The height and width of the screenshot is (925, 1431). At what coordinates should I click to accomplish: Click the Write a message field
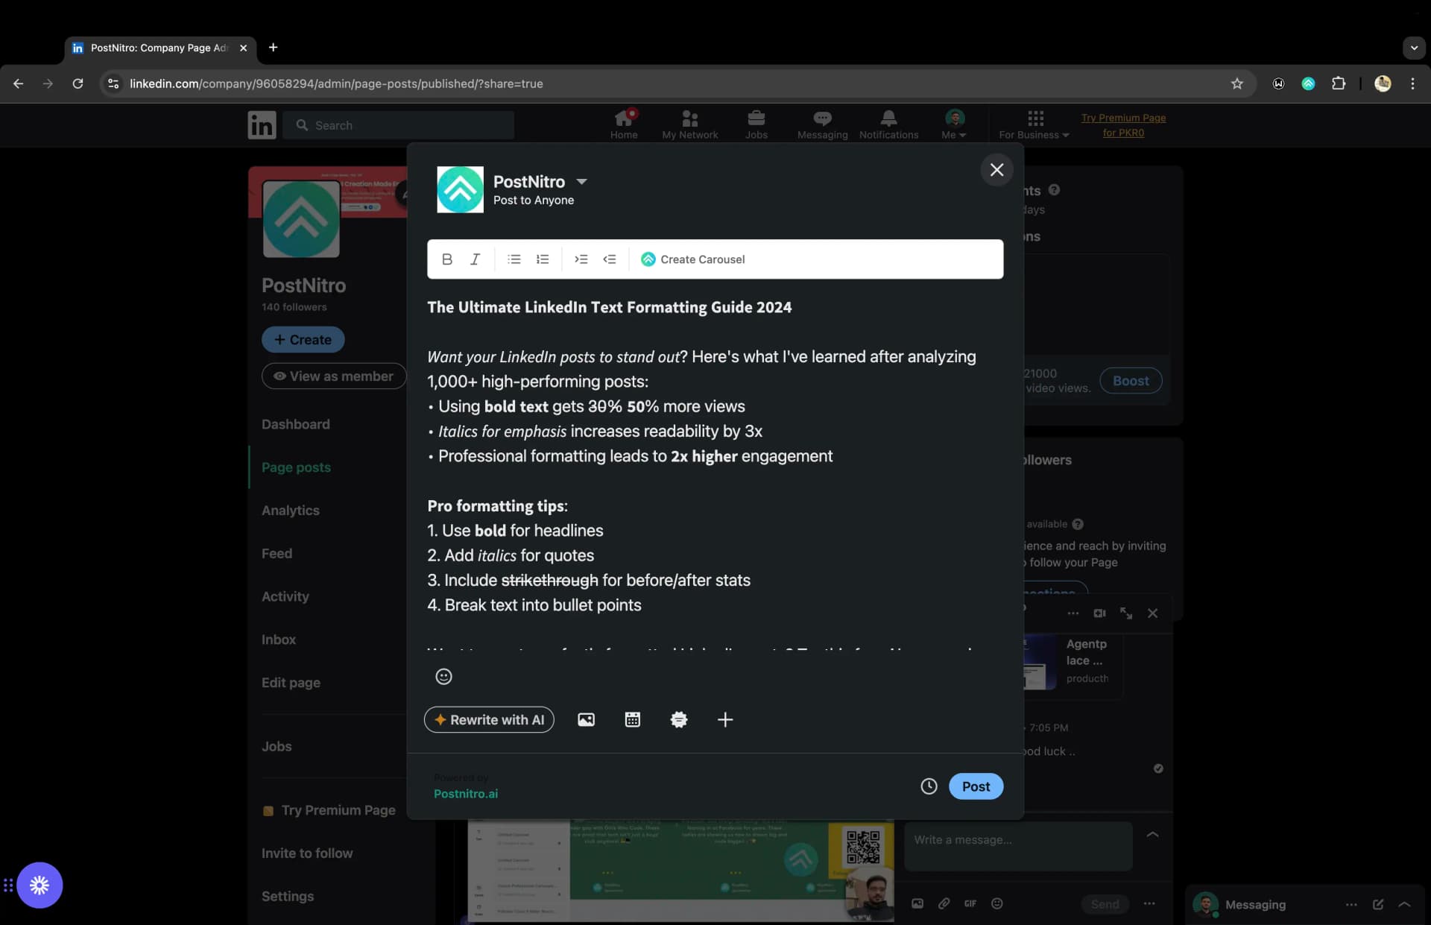tap(1018, 846)
